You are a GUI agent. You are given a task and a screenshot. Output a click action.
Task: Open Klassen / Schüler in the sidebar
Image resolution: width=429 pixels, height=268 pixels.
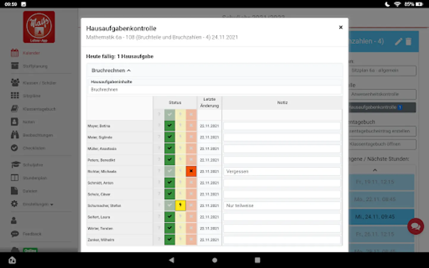[33, 83]
